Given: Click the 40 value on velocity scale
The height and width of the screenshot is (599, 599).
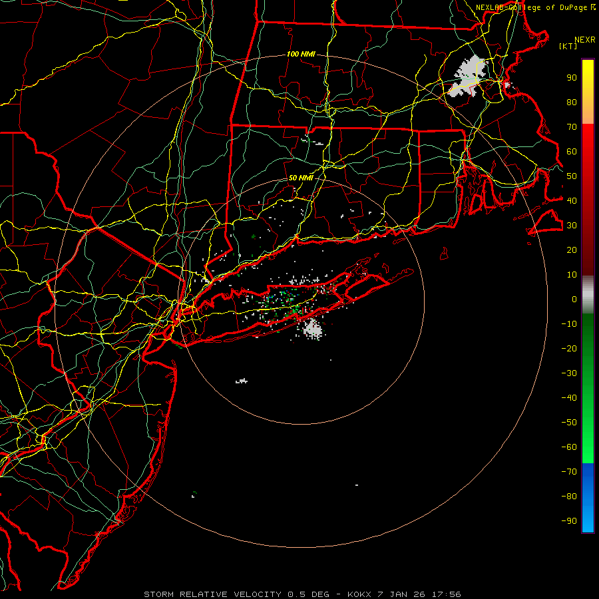Looking at the screenshot, I should pyautogui.click(x=572, y=200).
